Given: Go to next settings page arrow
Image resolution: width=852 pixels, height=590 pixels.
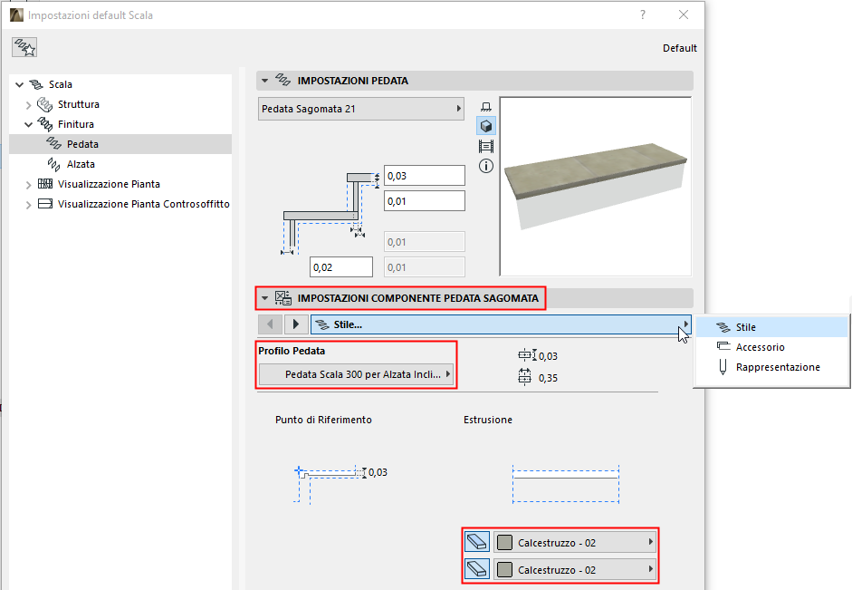Looking at the screenshot, I should pyautogui.click(x=295, y=324).
